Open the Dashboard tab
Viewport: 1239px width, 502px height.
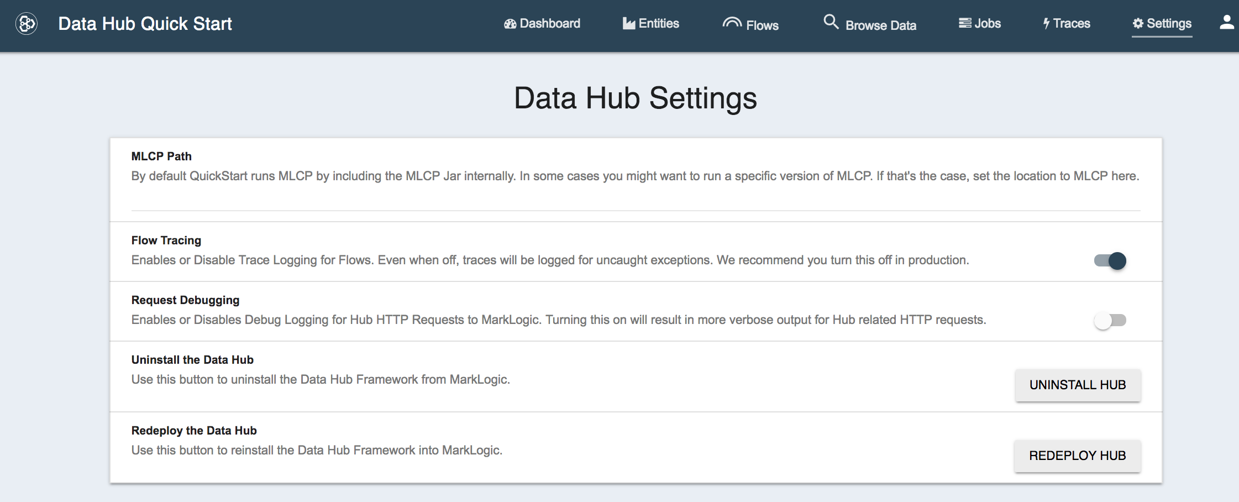click(x=542, y=23)
